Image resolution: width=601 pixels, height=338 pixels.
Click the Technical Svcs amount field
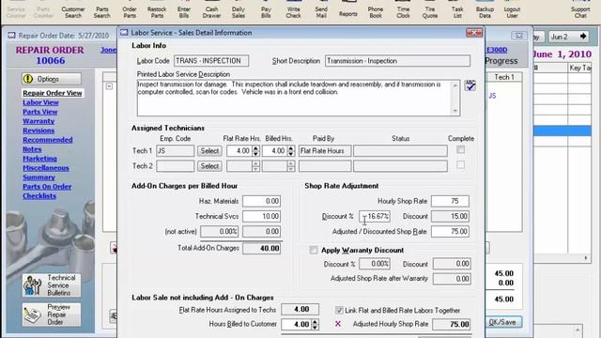(261, 216)
